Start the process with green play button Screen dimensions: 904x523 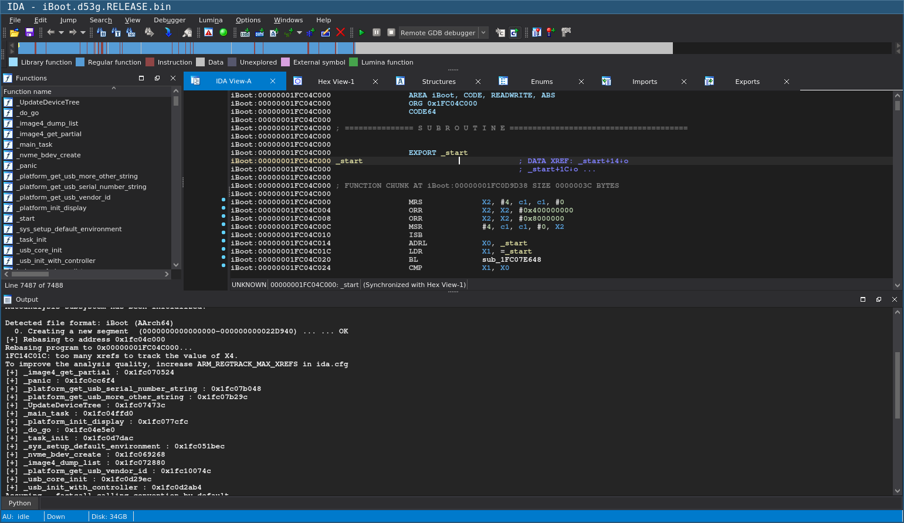tap(361, 33)
